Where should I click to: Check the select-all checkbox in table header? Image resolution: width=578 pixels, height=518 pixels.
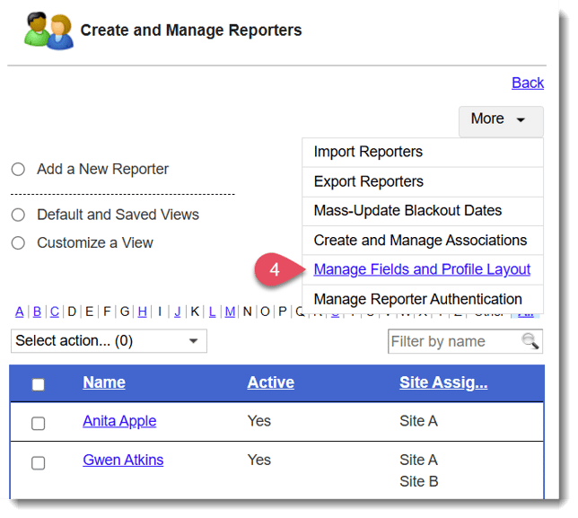[x=38, y=384]
